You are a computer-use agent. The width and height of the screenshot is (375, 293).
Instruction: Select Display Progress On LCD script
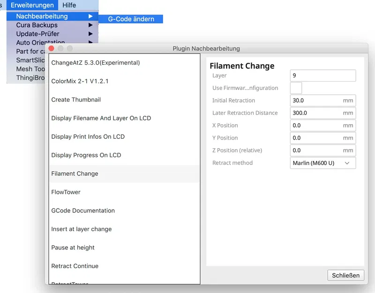(x=124, y=155)
